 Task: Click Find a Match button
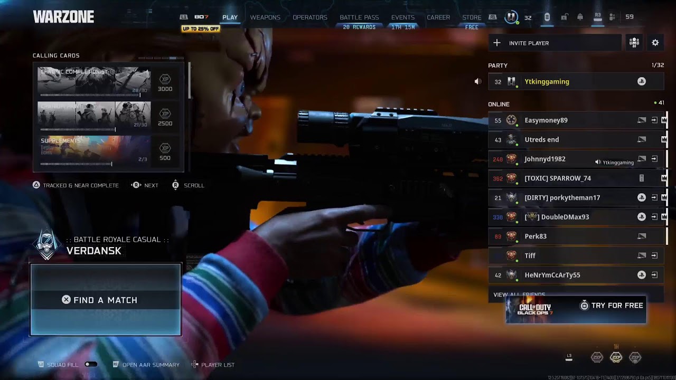tap(106, 300)
